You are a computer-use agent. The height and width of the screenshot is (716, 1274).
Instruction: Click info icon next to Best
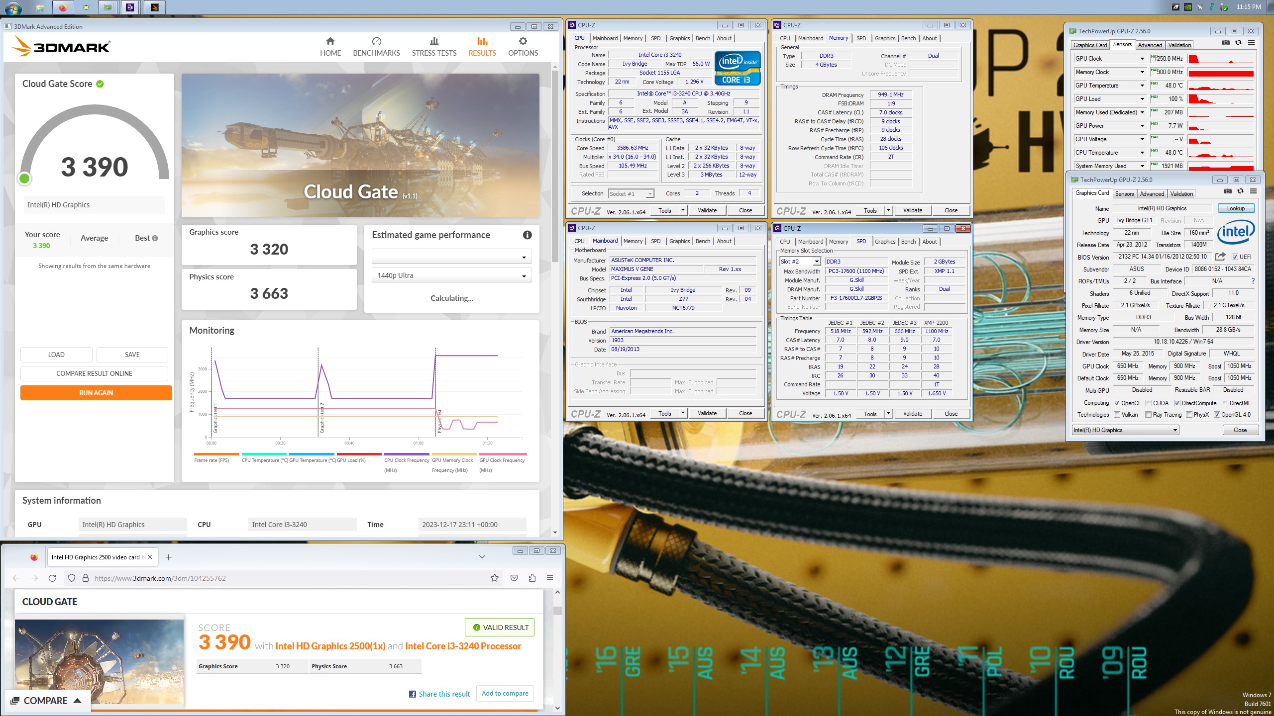(155, 238)
